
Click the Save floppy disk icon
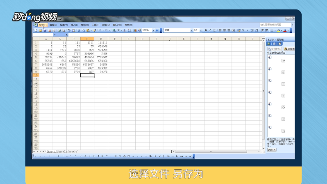tap(45, 30)
